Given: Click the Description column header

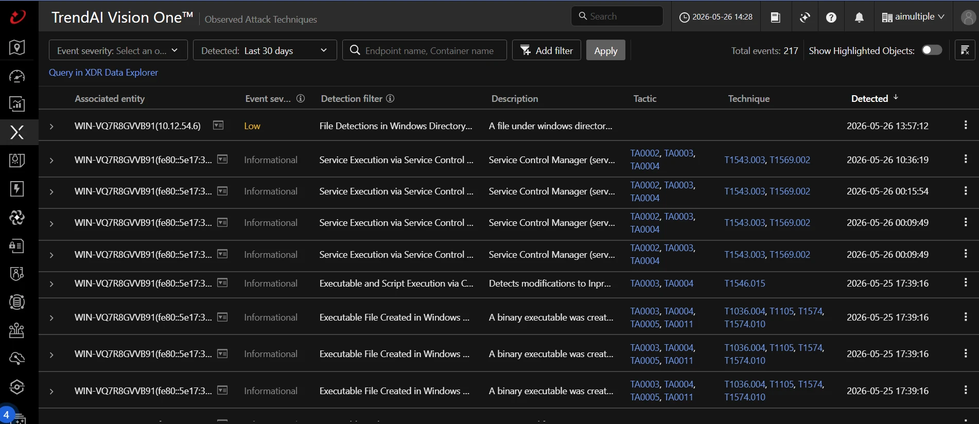Looking at the screenshot, I should pyautogui.click(x=515, y=98).
